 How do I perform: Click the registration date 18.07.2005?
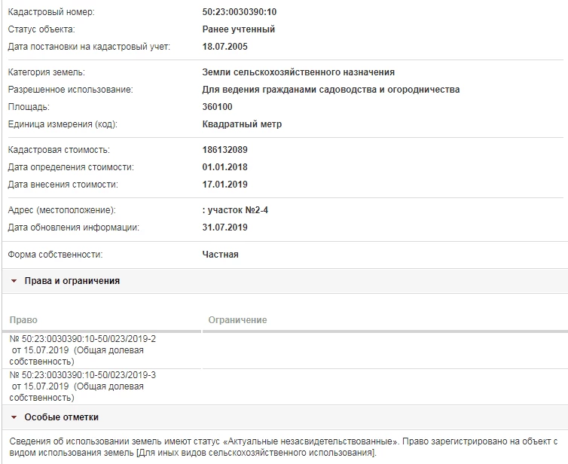click(225, 47)
